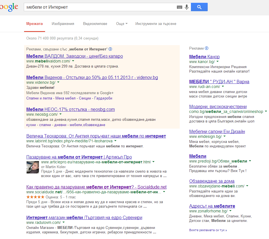Open Мека мебел sitelink under Виденов
The width and height of the screenshot is (269, 239).
66,98
